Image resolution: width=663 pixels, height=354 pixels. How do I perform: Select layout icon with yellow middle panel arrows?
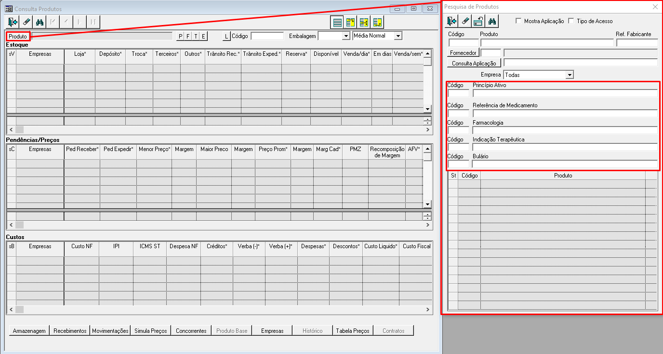(x=364, y=22)
